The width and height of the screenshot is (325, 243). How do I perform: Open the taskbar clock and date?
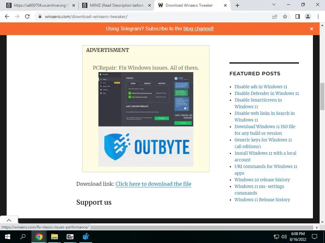click(x=298, y=237)
